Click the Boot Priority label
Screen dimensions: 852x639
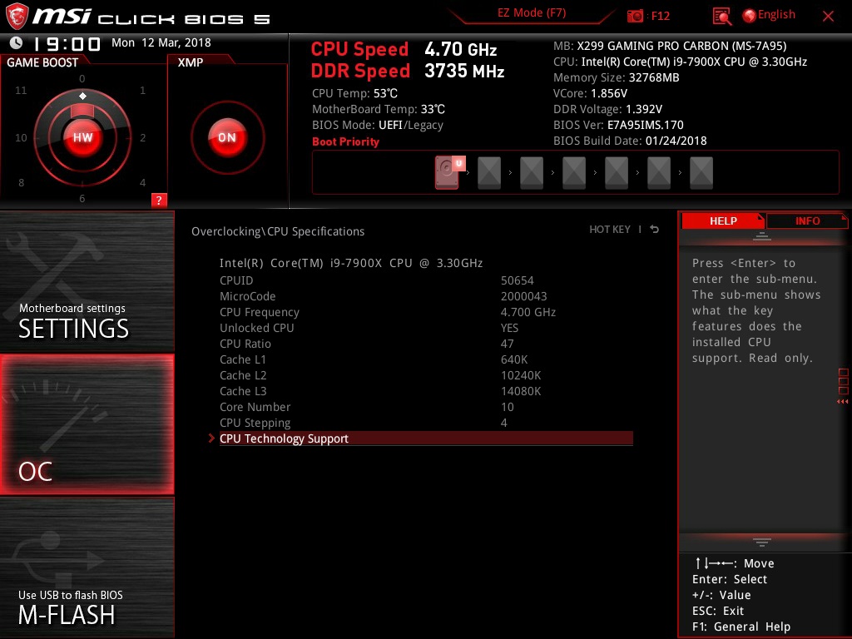tap(345, 141)
